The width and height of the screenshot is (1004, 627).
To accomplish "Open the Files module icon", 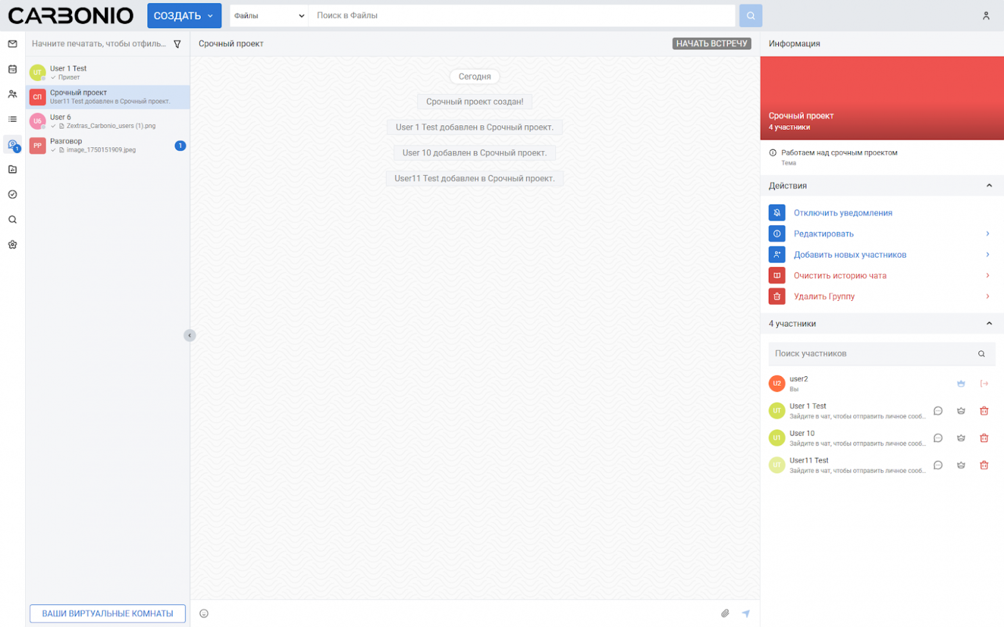I will (x=12, y=169).
